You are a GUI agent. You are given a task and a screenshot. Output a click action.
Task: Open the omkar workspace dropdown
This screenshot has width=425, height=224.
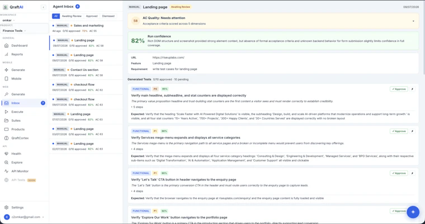pyautogui.click(x=9, y=20)
